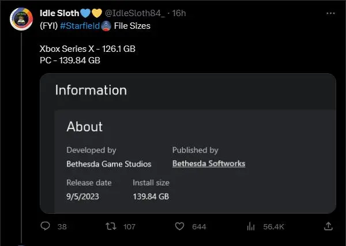Click the 56.4K views count

click(x=273, y=227)
